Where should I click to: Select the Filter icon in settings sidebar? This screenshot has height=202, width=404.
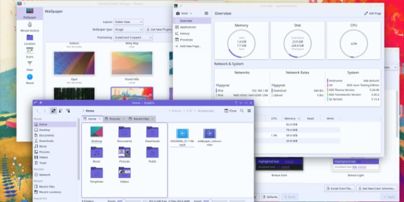tap(29, 66)
